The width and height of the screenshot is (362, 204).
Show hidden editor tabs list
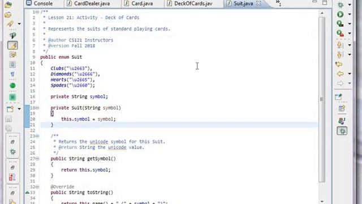click(x=278, y=3)
